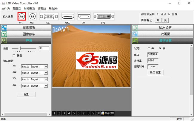Click the 声音 panel icon
Screen dimensions: 194x121
pos(4,40)
